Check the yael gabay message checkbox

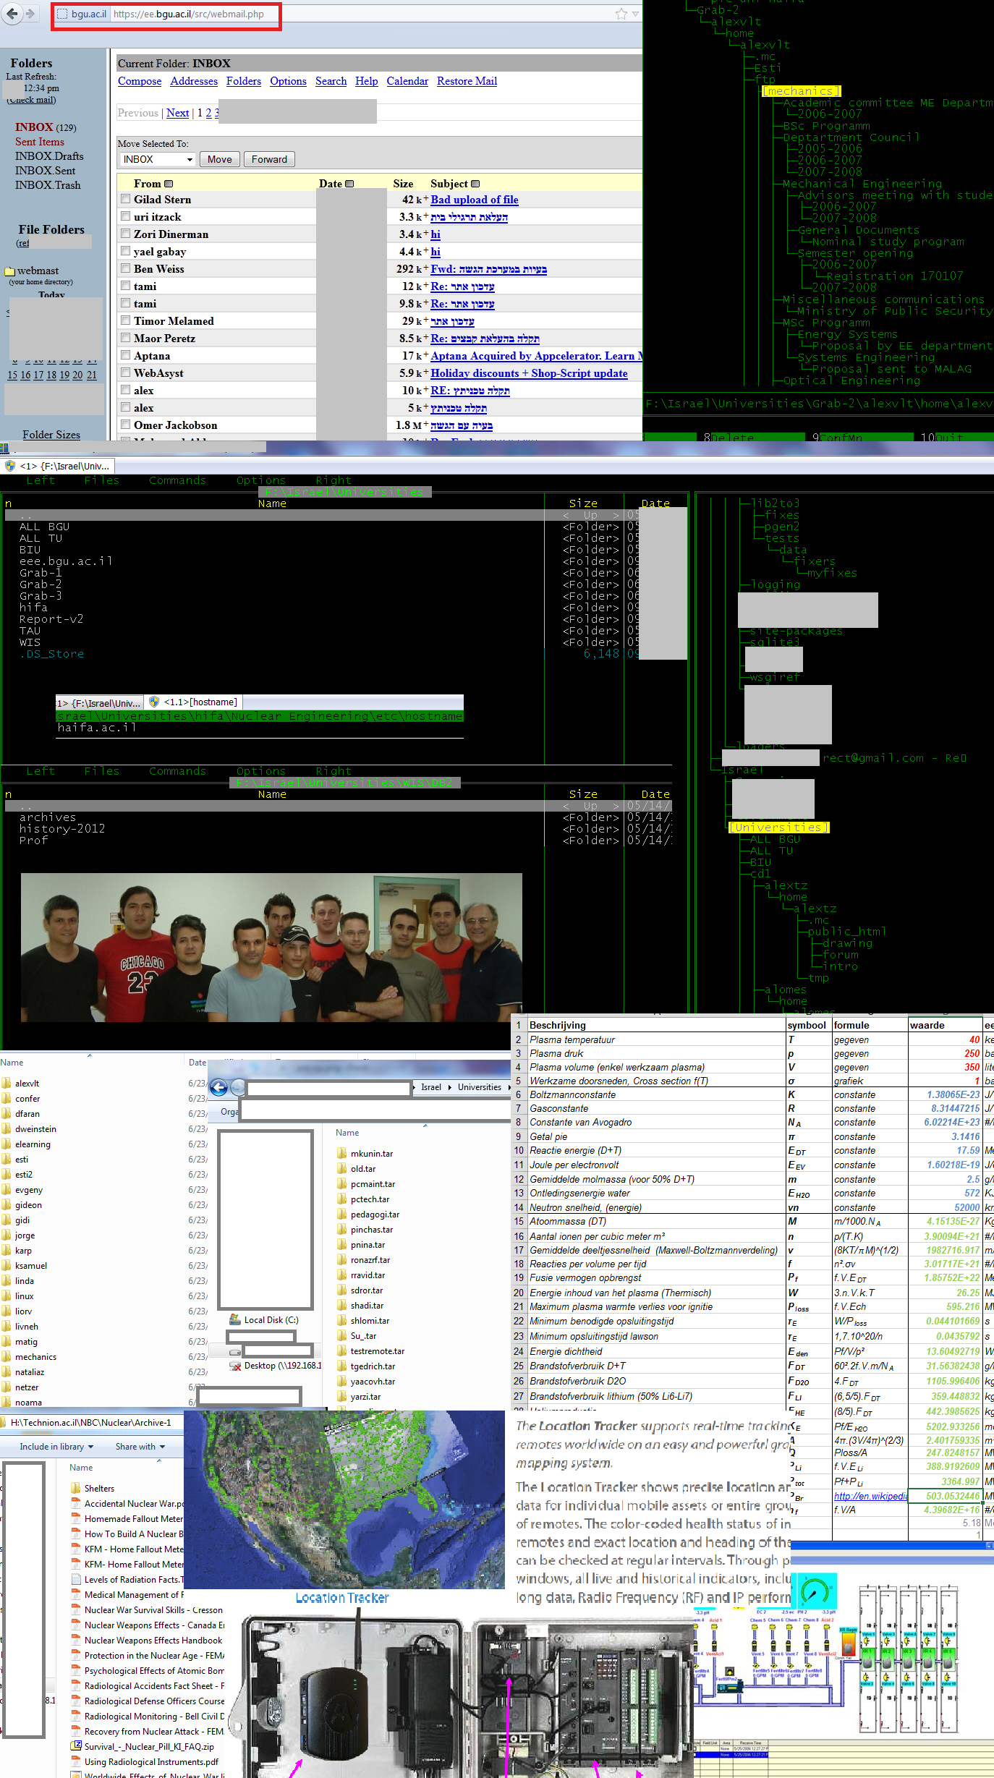[x=126, y=251]
